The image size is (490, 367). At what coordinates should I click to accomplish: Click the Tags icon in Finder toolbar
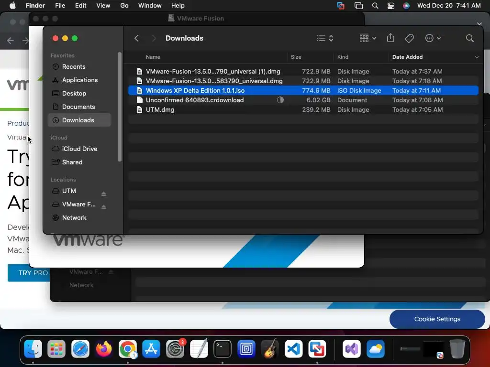pos(410,38)
